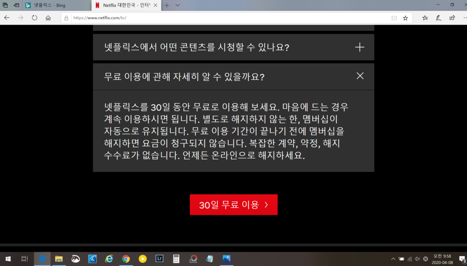Image resolution: width=467 pixels, height=266 pixels.
Task: Expand 넷플릭스에서 어떤 콘텐츠를 시청할 수 있나요 question
Action: [233, 47]
